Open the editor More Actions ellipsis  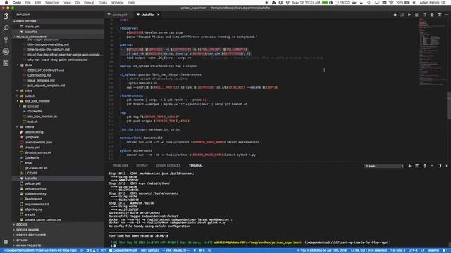point(447,15)
